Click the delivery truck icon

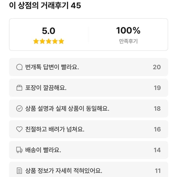tap(19, 150)
